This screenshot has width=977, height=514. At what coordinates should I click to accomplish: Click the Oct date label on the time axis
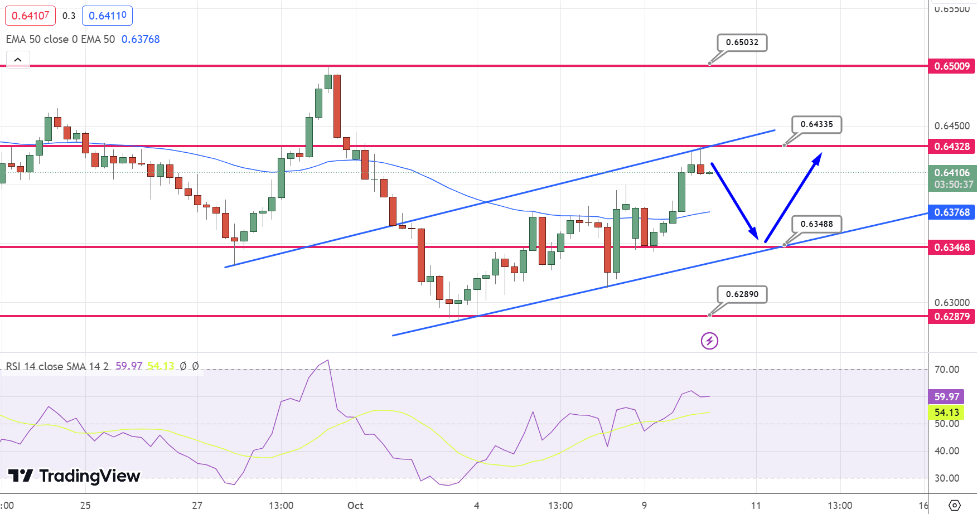point(355,506)
